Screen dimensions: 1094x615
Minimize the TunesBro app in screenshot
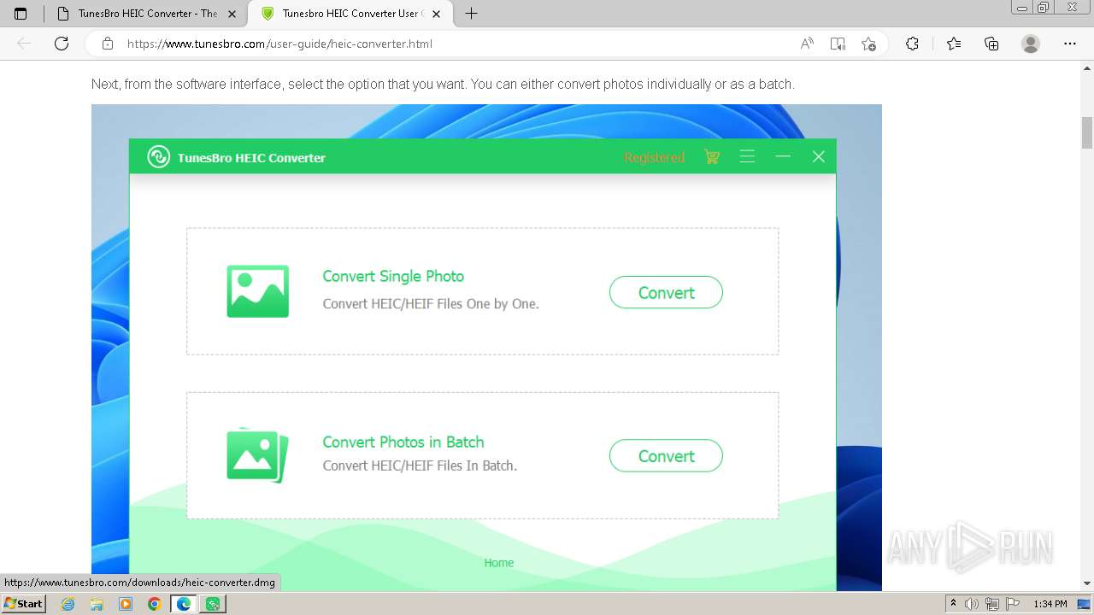[x=783, y=157]
